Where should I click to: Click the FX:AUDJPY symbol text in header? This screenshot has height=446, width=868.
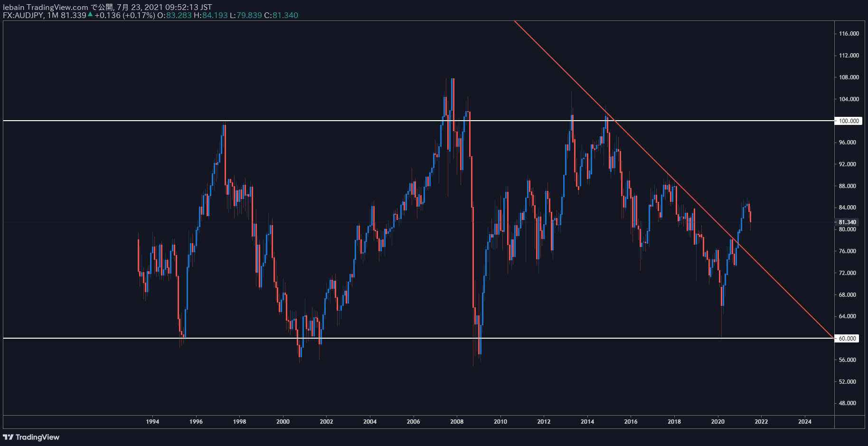pyautogui.click(x=23, y=15)
